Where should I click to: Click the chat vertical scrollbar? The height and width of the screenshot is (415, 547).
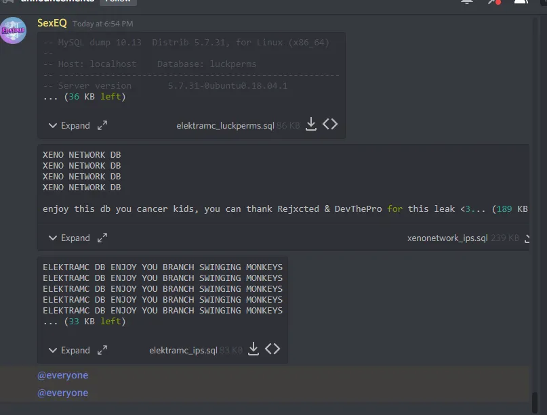(534, 401)
